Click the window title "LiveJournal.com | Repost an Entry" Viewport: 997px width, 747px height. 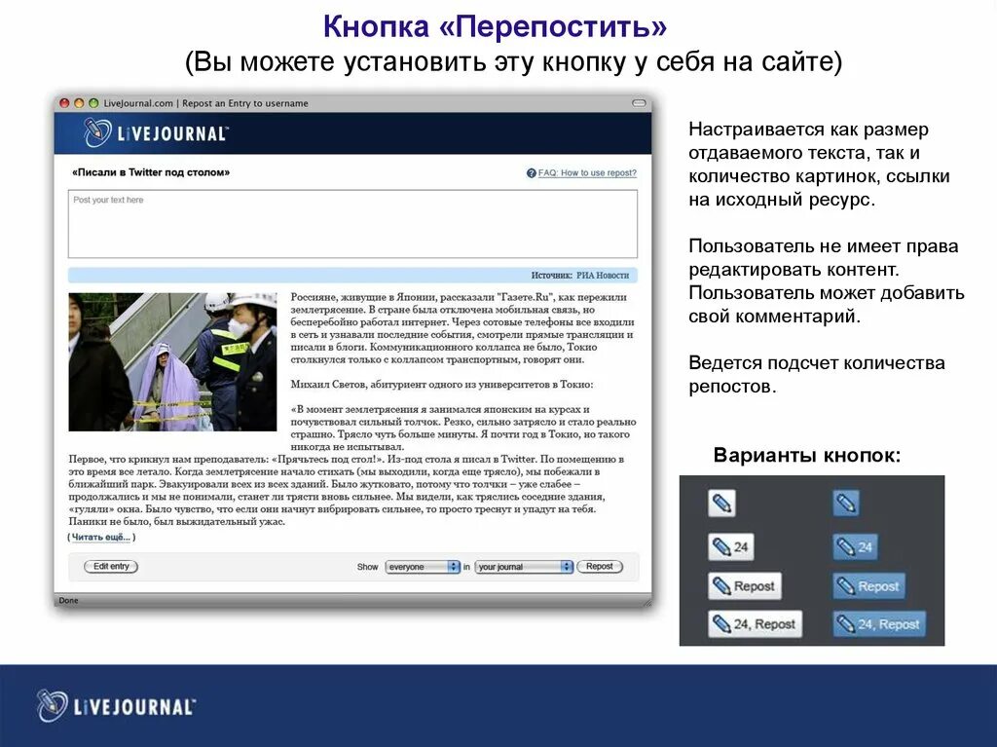(x=206, y=103)
